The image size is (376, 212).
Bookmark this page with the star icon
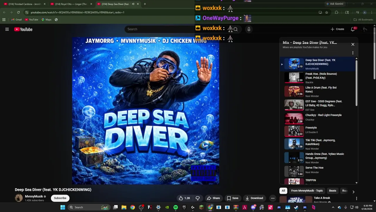pos(327,12)
